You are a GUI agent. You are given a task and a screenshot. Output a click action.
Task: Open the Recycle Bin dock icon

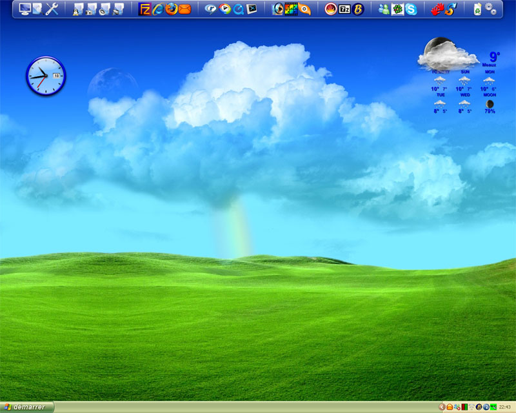click(x=477, y=9)
